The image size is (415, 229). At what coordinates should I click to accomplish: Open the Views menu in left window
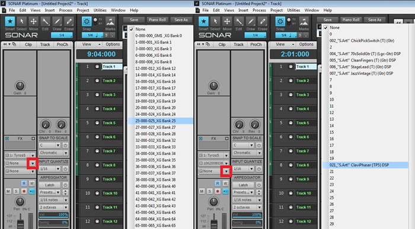pyautogui.click(x=35, y=10)
